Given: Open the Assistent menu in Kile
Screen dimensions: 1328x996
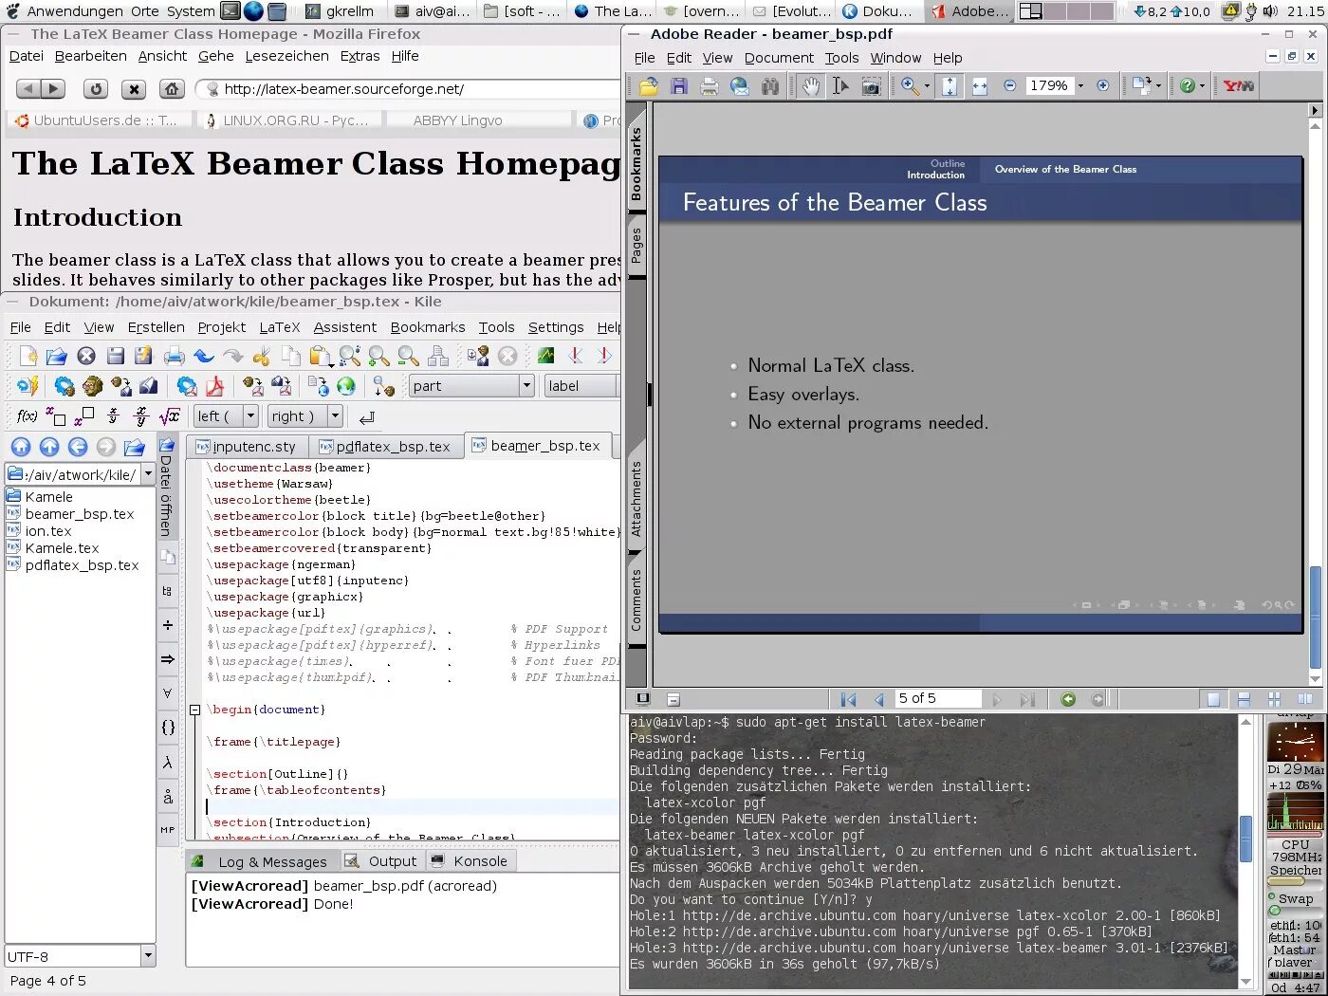Looking at the screenshot, I should pyautogui.click(x=345, y=327).
